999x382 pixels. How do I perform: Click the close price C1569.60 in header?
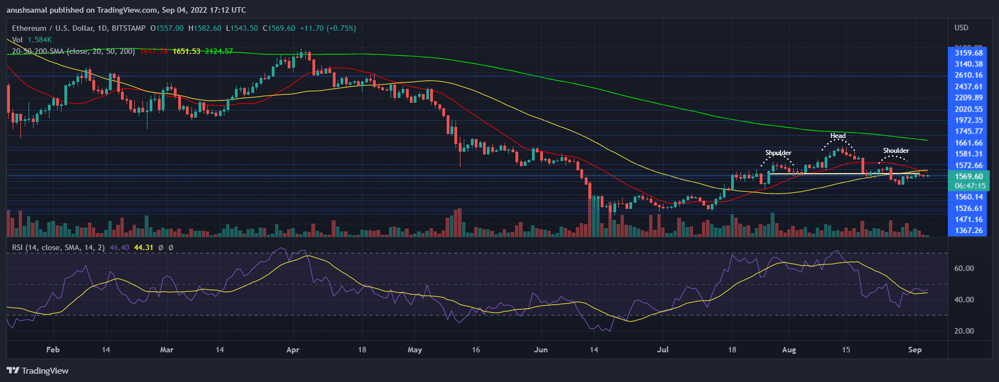coord(279,28)
